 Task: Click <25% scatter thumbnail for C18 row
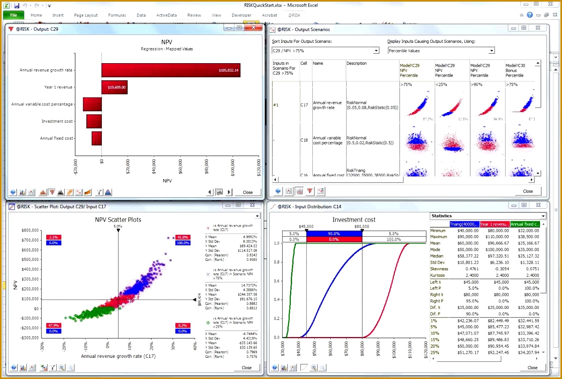click(x=452, y=141)
